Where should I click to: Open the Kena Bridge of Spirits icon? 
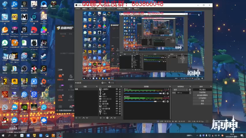point(34,45)
